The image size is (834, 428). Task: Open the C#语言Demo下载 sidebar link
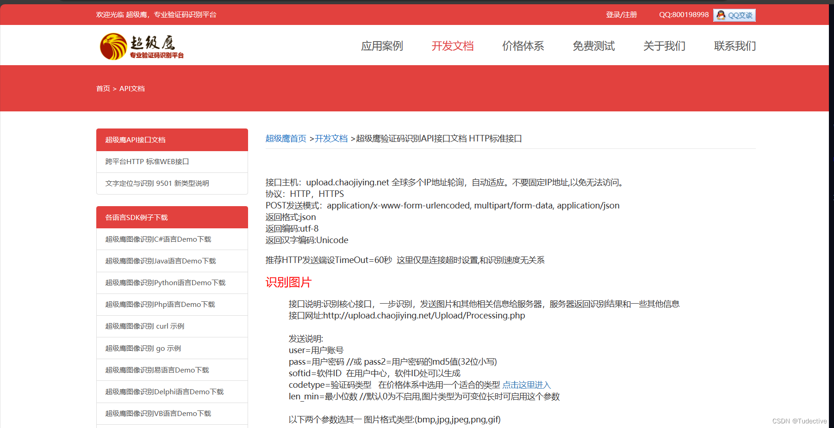click(x=172, y=239)
